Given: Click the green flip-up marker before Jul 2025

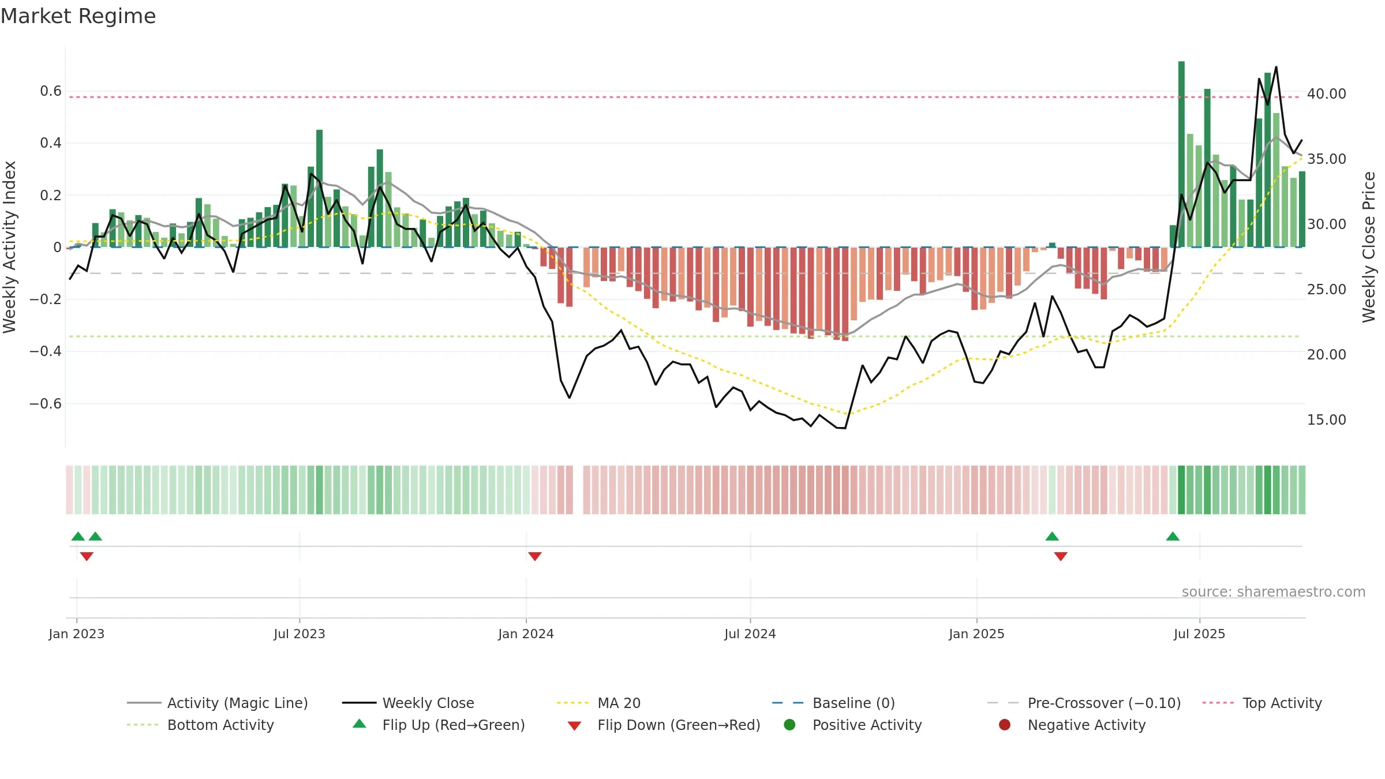Looking at the screenshot, I should (1173, 537).
